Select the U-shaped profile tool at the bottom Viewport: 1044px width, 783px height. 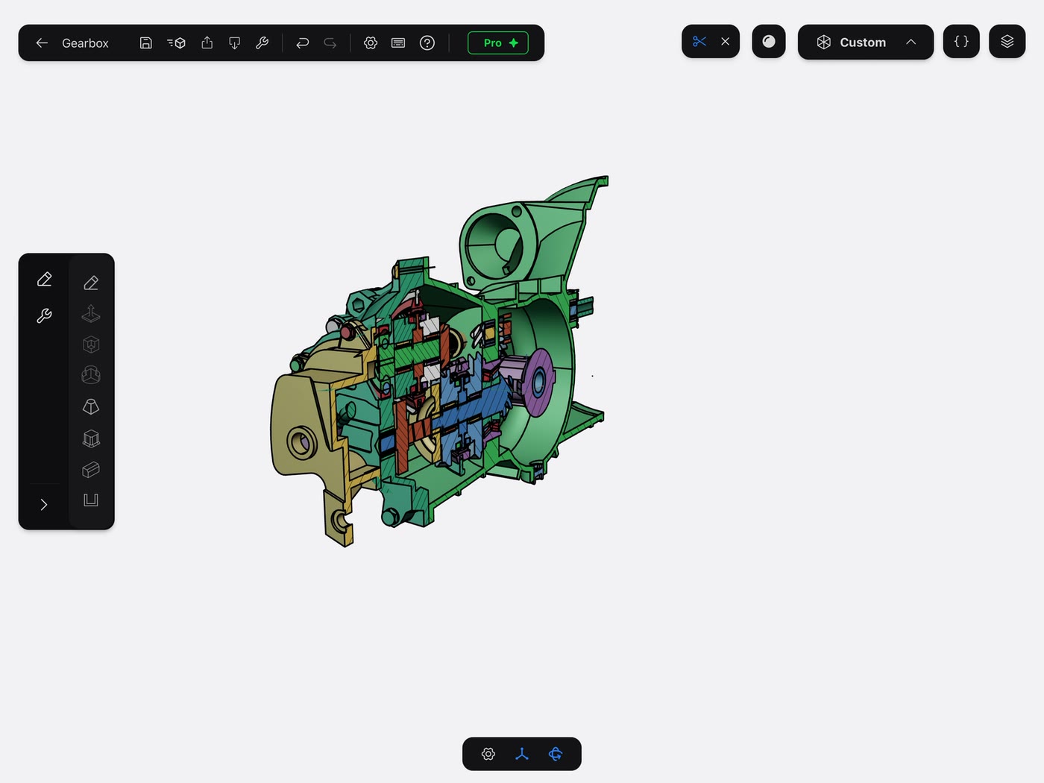pyautogui.click(x=91, y=500)
